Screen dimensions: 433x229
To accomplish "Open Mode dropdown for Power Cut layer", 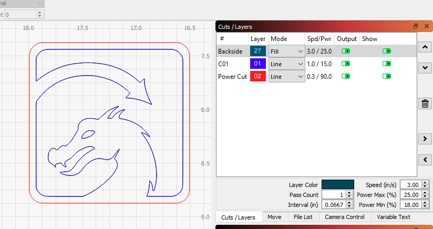I will click(x=286, y=76).
